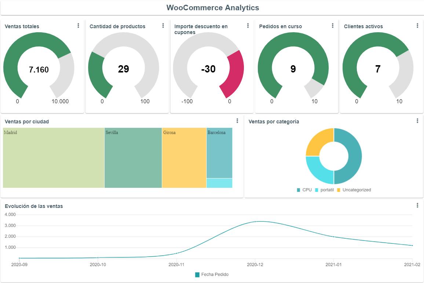The height and width of the screenshot is (283, 424).
Task: Open Importe descuento en cupones options menu
Action: [x=248, y=25]
